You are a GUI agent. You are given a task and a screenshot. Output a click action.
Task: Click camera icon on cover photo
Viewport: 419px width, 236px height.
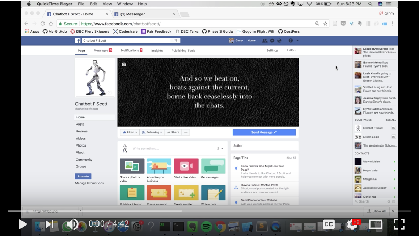(124, 64)
